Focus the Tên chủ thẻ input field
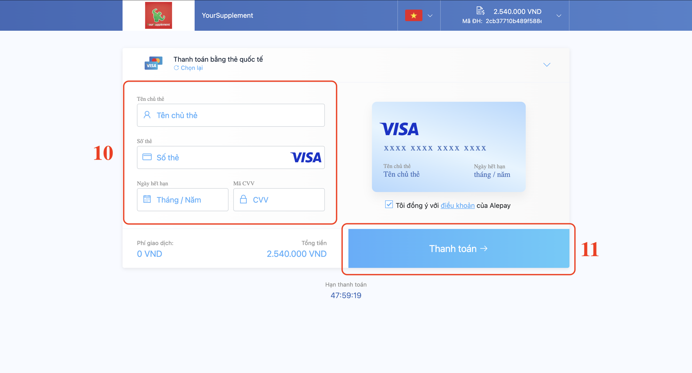The height and width of the screenshot is (373, 692). (x=231, y=115)
